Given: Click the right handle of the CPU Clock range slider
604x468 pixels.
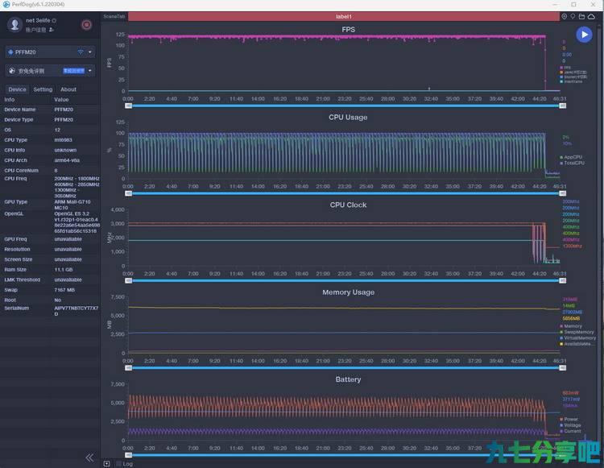Looking at the screenshot, I should [563, 281].
